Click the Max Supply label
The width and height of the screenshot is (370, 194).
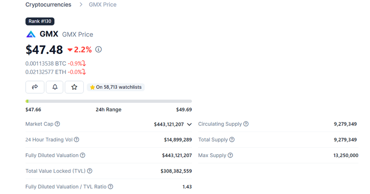point(212,156)
